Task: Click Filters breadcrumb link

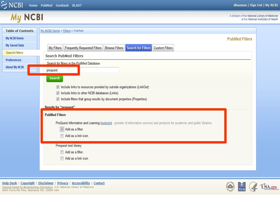Action: point(66,31)
